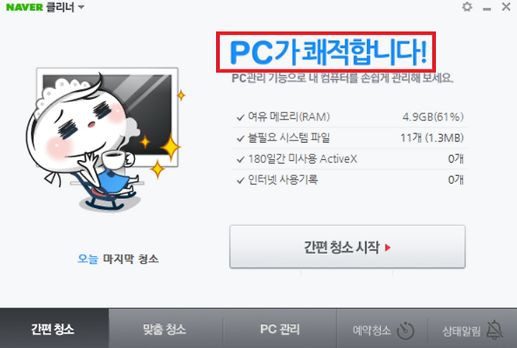Click the 11개 (1.3MB) system file value

tap(432, 138)
